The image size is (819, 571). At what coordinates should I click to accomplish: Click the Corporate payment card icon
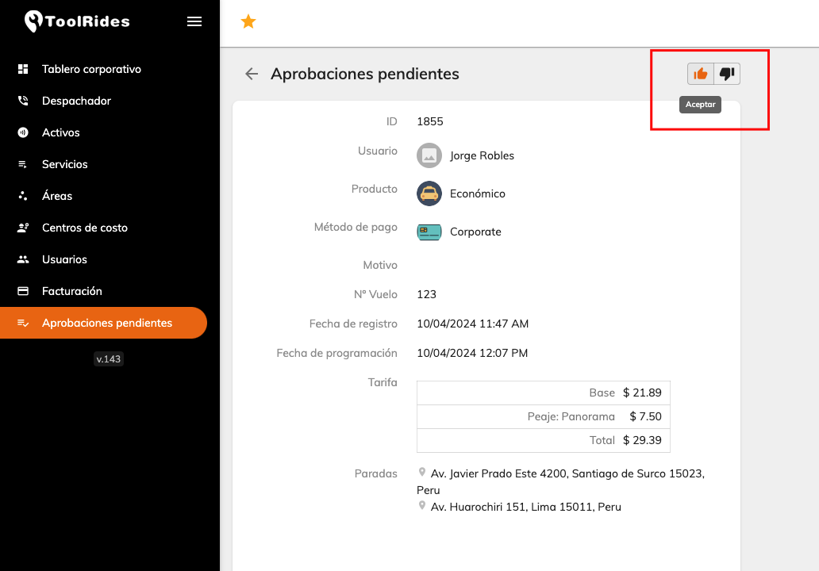click(x=429, y=232)
